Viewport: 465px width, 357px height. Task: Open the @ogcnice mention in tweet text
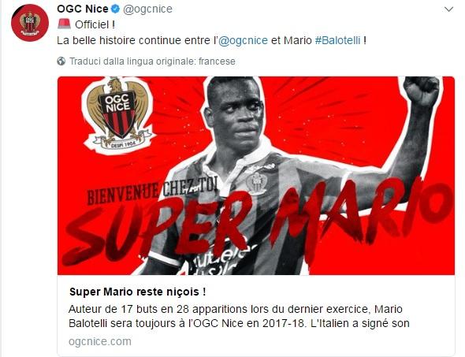pyautogui.click(x=243, y=40)
